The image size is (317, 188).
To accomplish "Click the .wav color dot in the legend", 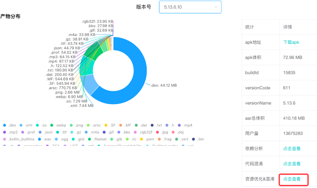I will [40, 139].
